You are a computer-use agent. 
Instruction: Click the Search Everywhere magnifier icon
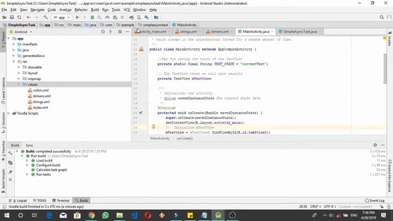381,17
